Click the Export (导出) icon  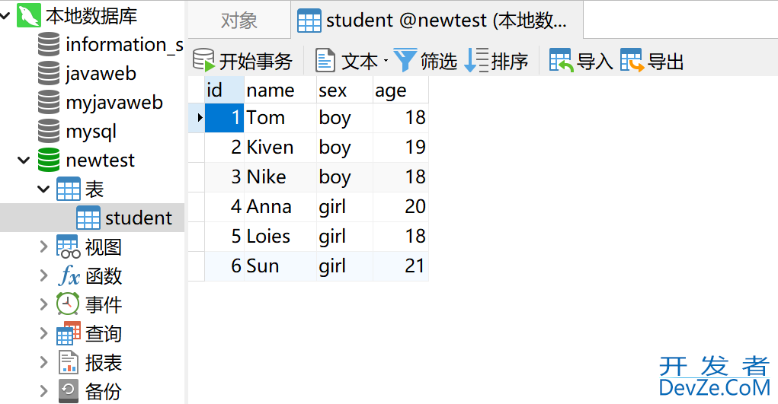tap(632, 61)
